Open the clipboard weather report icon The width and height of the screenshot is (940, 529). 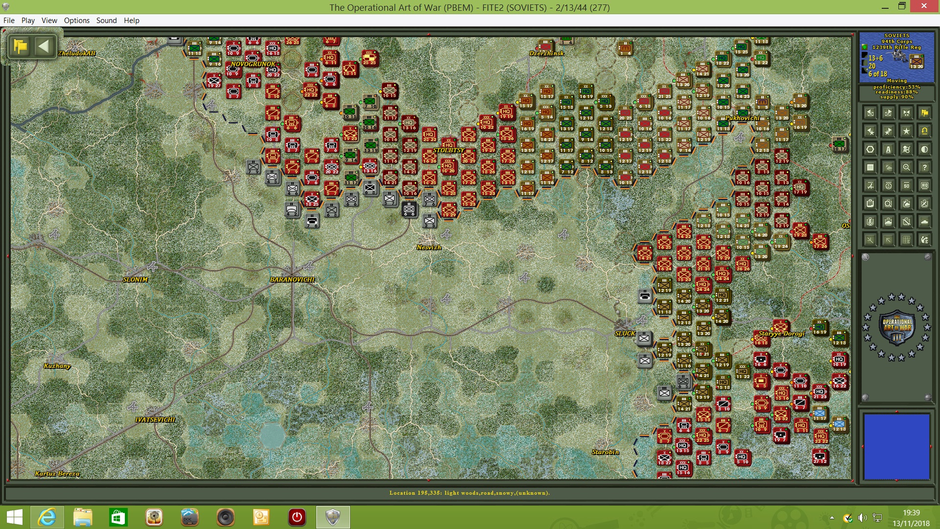click(906, 204)
